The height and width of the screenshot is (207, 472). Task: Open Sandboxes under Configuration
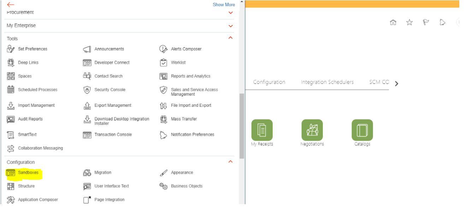tap(28, 173)
